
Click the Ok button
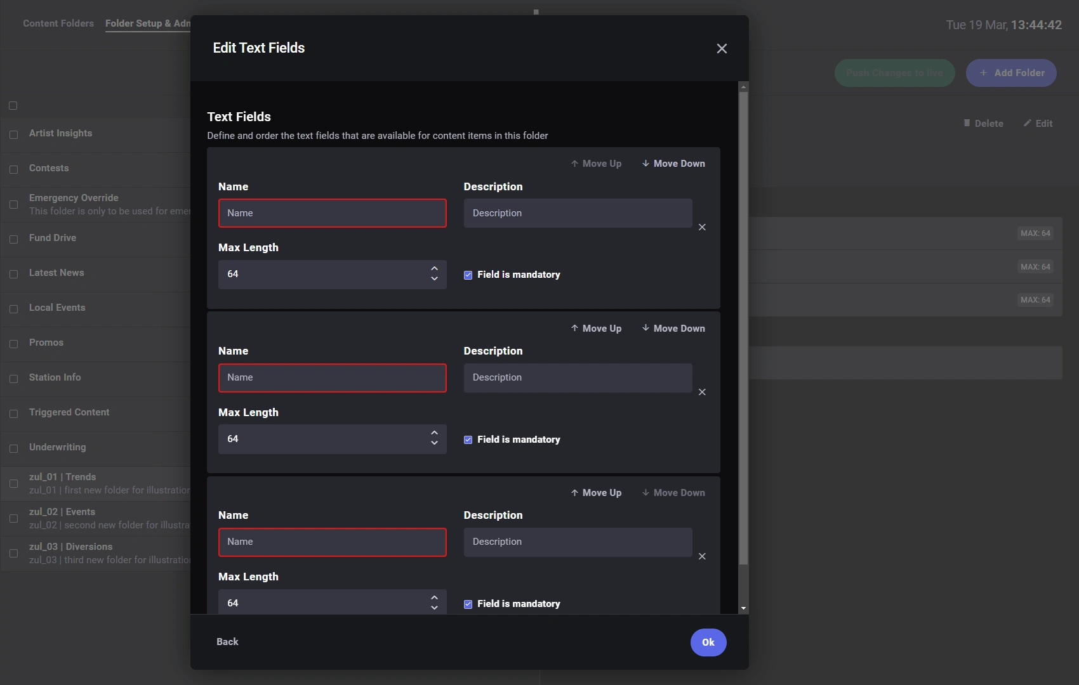point(708,643)
